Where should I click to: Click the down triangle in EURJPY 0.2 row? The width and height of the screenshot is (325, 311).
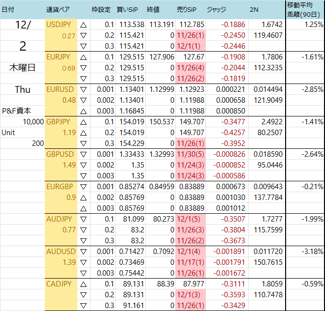[x=83, y=68]
